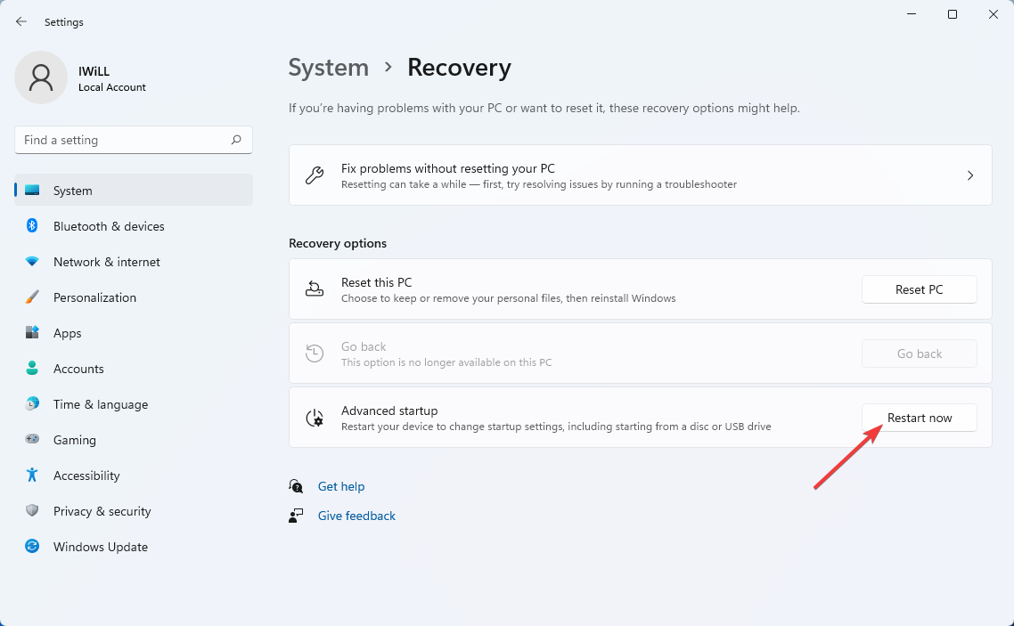Viewport: 1014px width, 626px height.
Task: Select Apps in the sidebar
Action: point(134,333)
